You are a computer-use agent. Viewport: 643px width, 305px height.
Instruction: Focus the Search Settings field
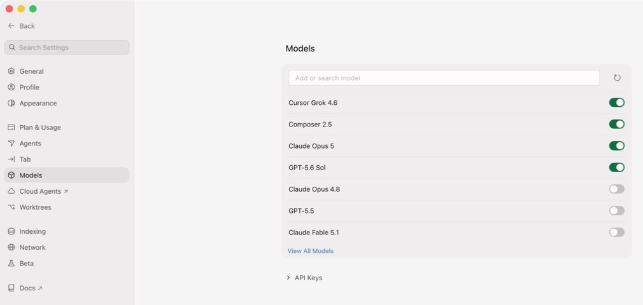point(67,48)
